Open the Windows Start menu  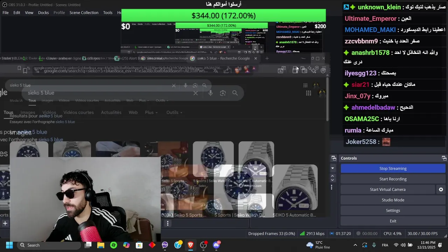9,245
